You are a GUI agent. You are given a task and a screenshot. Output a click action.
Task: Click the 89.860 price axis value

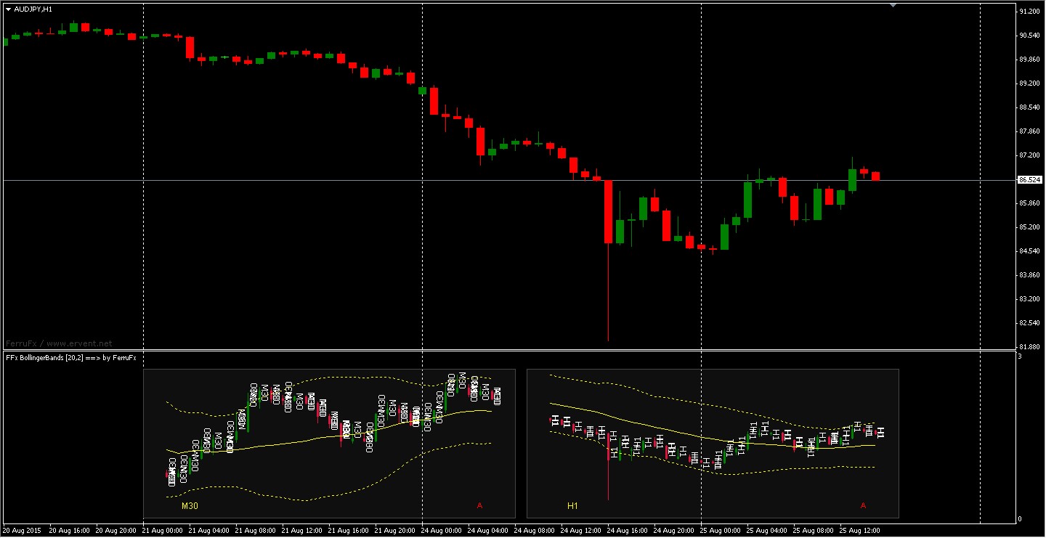(x=1029, y=60)
